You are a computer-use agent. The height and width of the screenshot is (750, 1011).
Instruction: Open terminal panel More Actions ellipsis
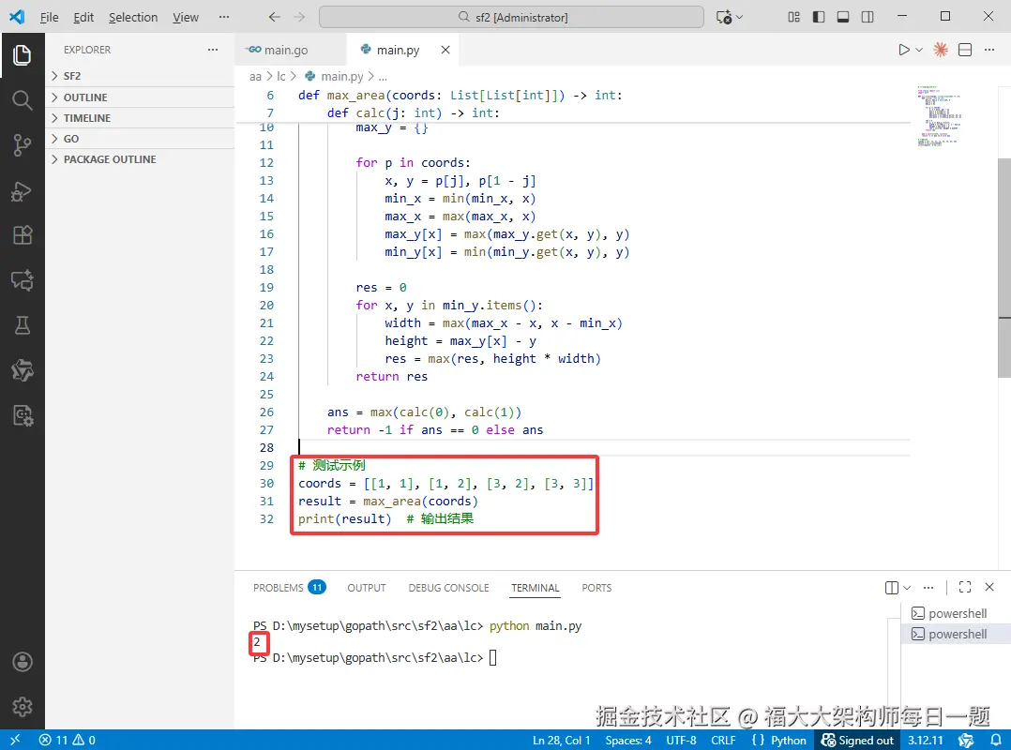[x=928, y=588]
